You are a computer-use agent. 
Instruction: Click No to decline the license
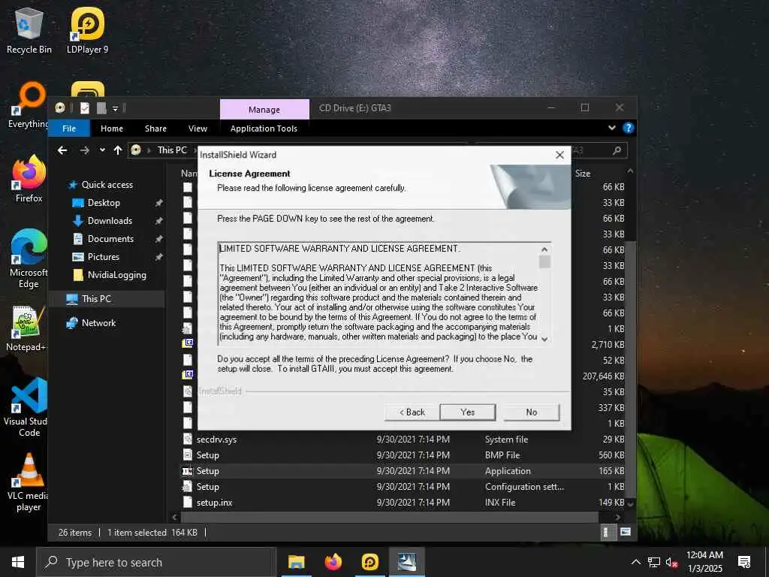coord(531,412)
